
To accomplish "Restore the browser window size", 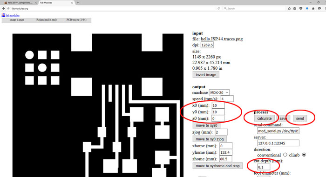I will [318, 2].
